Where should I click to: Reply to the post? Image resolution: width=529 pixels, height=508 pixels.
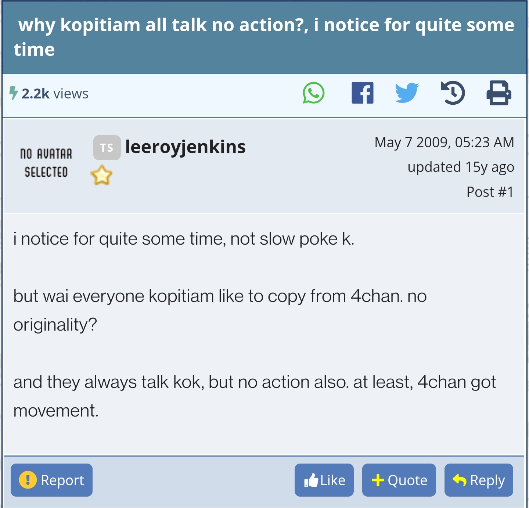pos(479,480)
